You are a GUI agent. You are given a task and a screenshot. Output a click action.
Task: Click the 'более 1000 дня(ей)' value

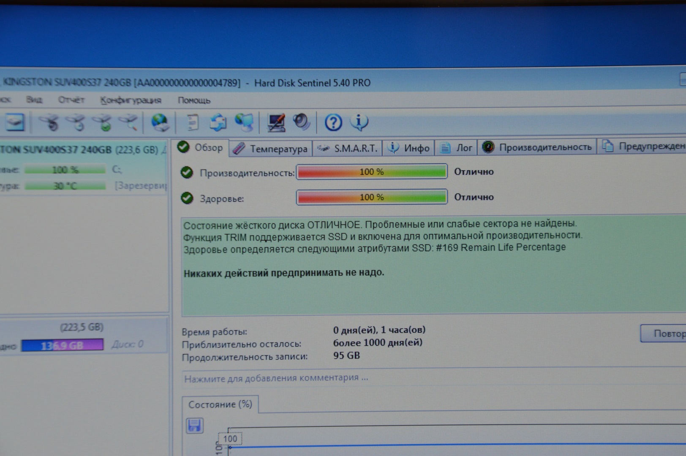click(x=378, y=342)
